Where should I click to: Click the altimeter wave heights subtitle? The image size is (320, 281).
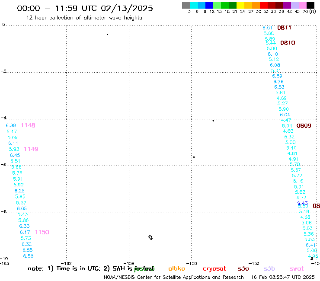pyautogui.click(x=84, y=18)
